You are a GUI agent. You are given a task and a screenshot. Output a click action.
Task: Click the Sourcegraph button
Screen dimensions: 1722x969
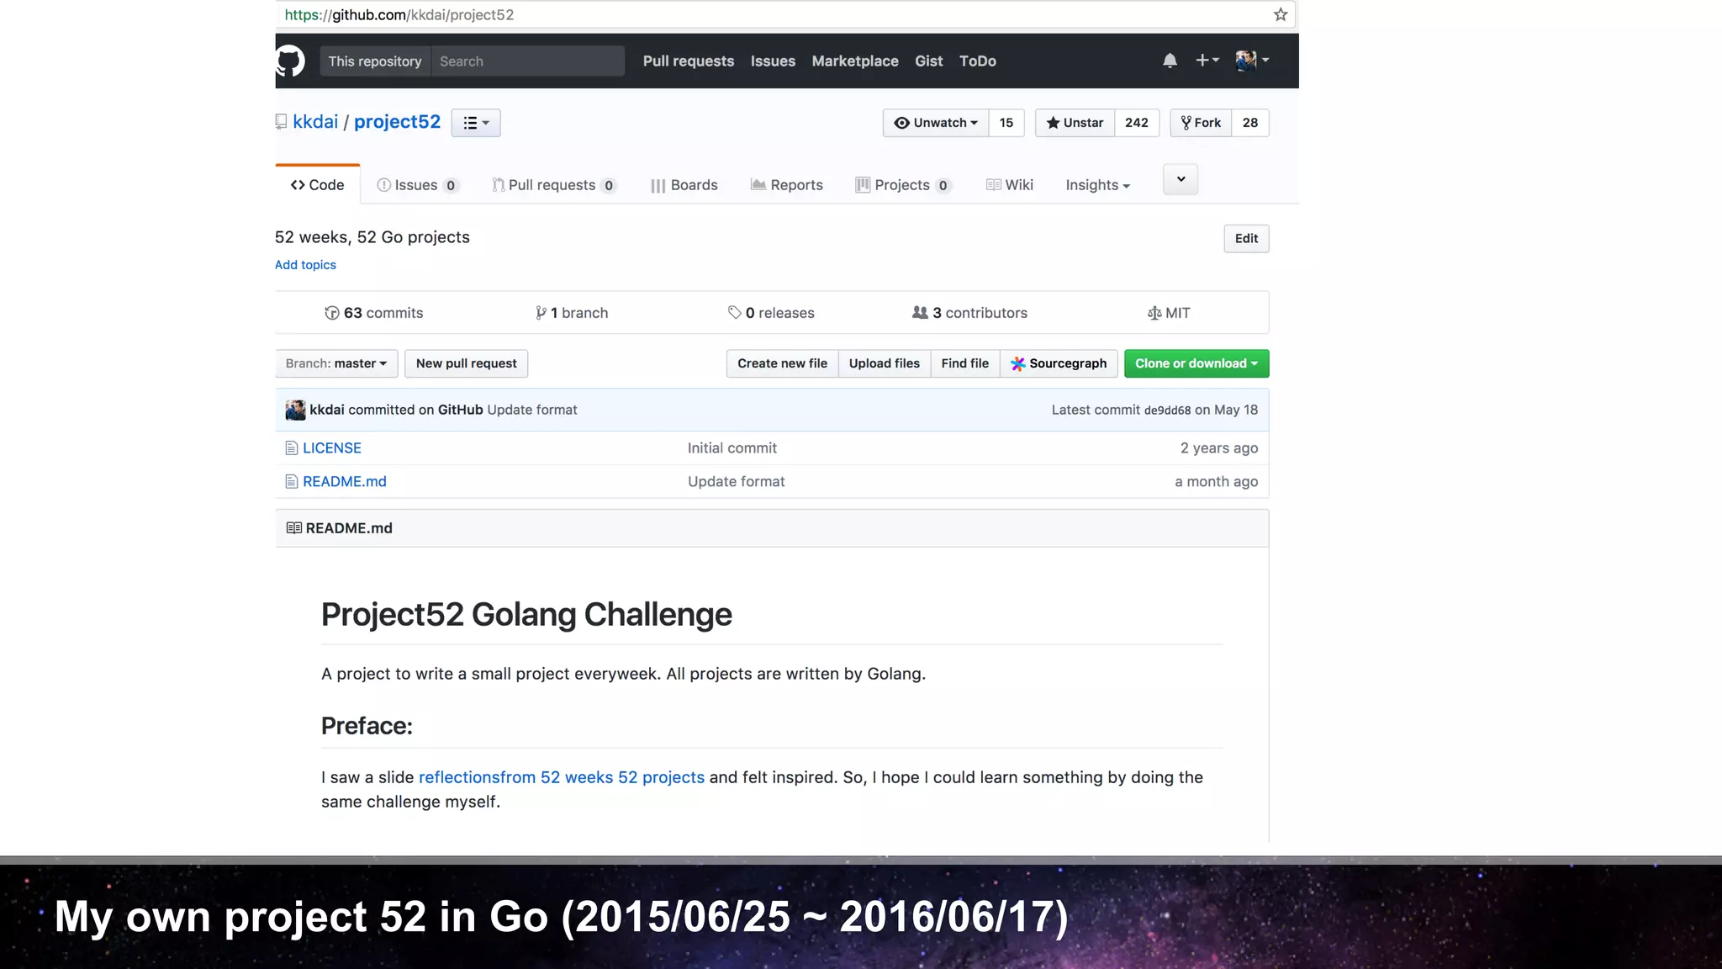(x=1059, y=363)
